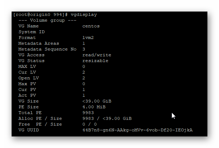This screenshot has height=148, width=219.
Task: Click the root@origin0 shell prompt
Action: click(41, 14)
